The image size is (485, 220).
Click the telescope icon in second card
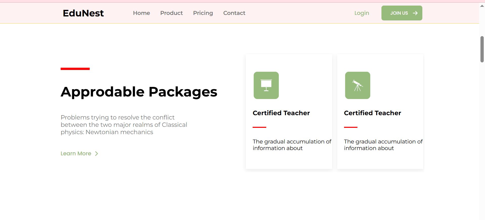357,85
